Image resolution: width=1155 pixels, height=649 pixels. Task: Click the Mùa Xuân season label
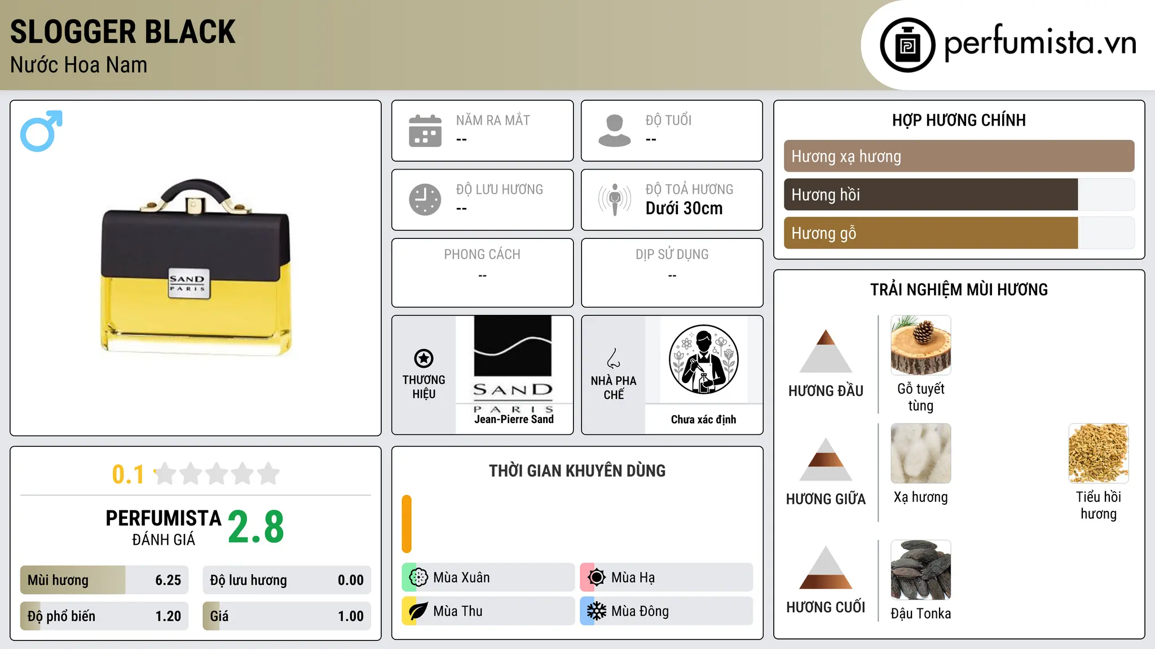coord(461,577)
